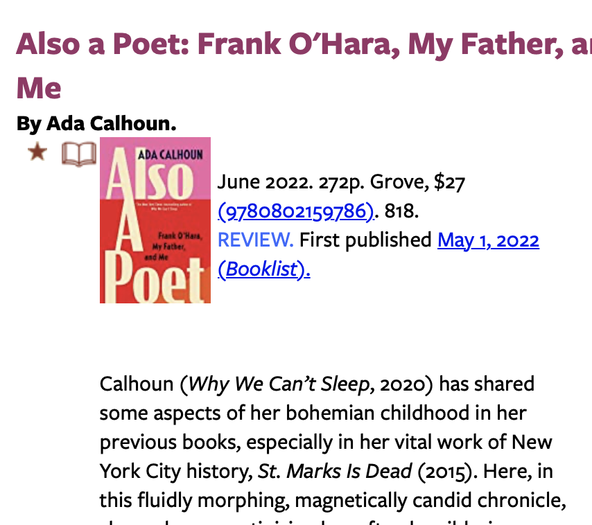Open the Booklist source link
The width and height of the screenshot is (592, 525).
[263, 269]
